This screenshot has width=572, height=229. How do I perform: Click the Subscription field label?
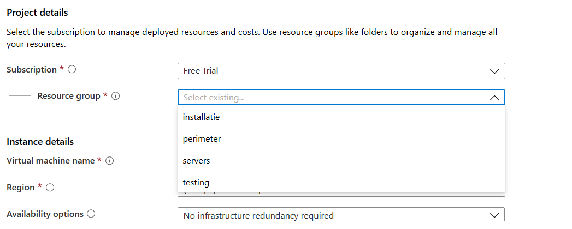click(31, 70)
